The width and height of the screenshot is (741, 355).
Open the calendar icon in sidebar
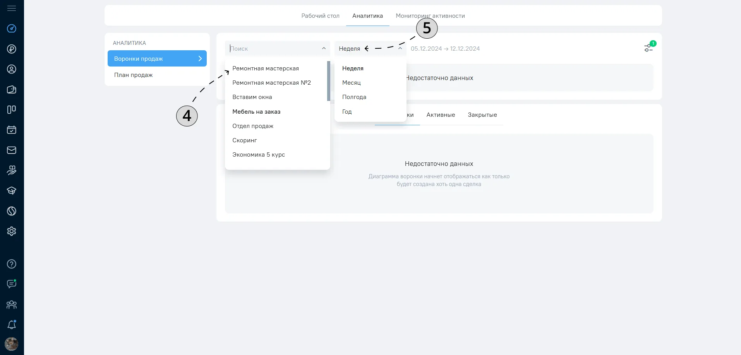click(12, 130)
